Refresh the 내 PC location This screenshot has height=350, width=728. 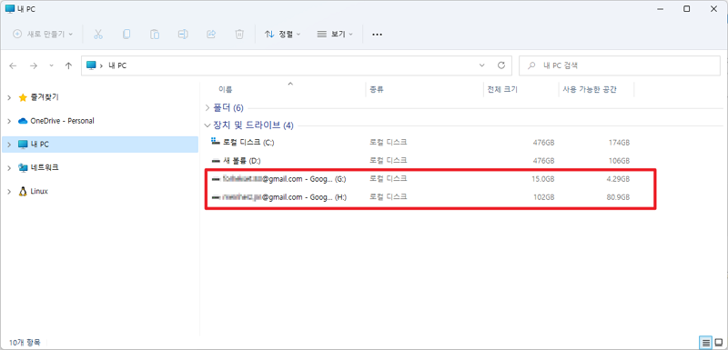tap(501, 65)
